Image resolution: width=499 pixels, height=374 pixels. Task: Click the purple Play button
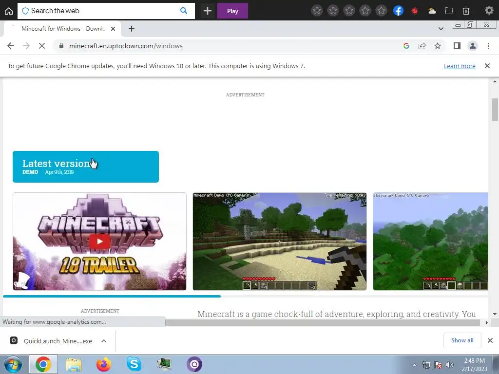coord(232,11)
